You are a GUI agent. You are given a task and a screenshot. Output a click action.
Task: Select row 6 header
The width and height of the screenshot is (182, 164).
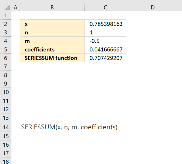6,58
